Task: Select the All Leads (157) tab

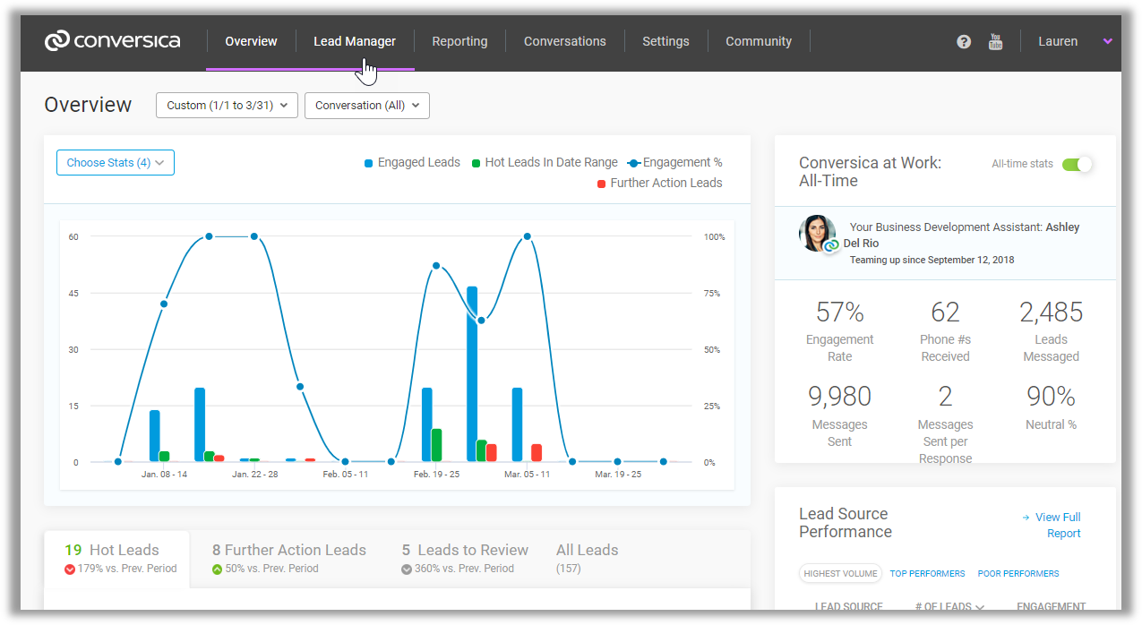Action: click(588, 559)
